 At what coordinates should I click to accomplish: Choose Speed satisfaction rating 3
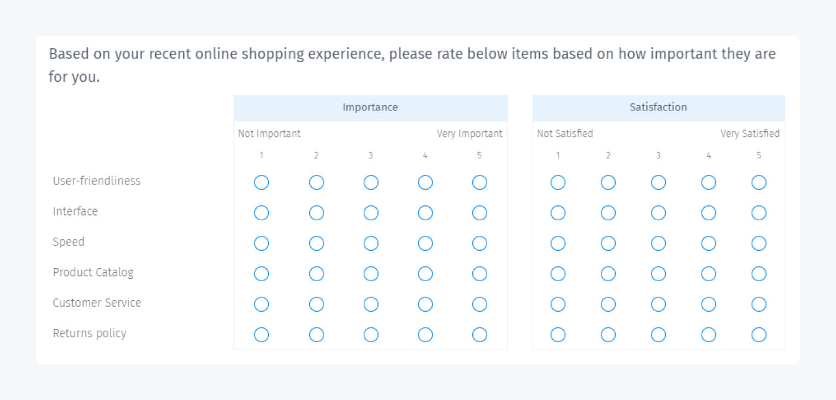(x=659, y=243)
